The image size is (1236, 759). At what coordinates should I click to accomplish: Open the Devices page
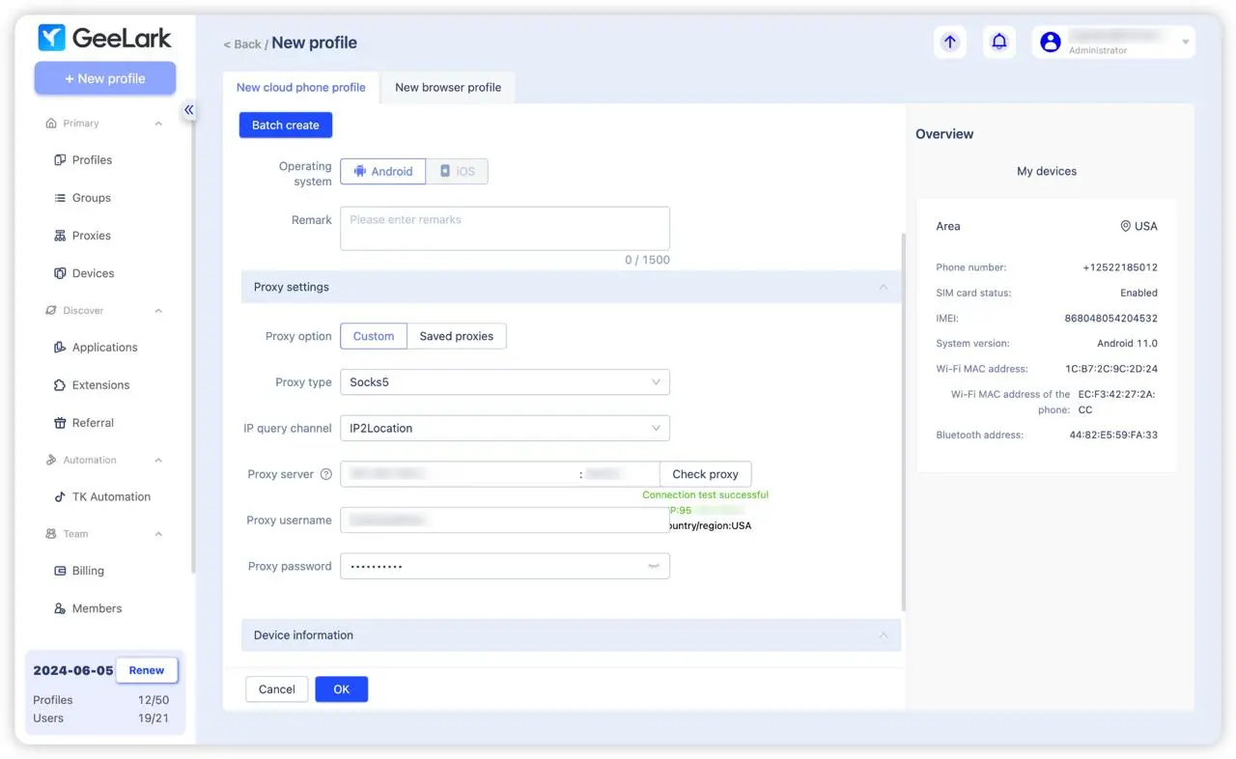pos(91,272)
